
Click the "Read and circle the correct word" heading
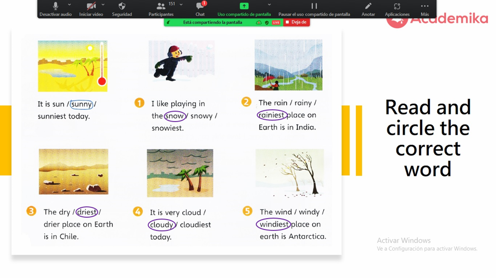[x=428, y=138]
